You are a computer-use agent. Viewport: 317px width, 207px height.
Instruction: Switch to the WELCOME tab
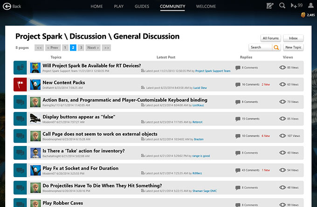point(206,7)
